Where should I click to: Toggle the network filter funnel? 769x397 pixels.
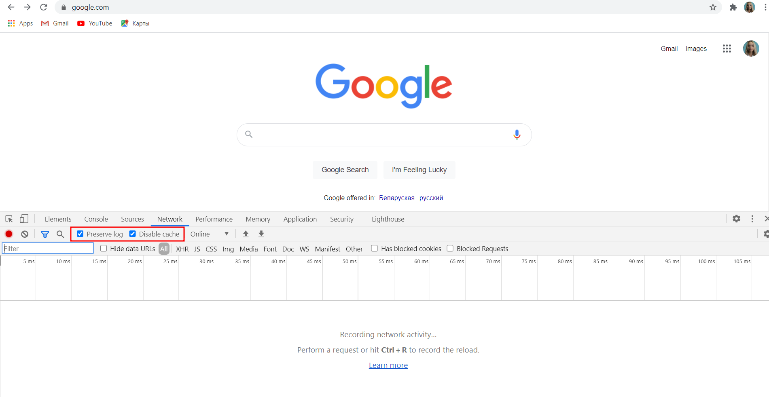[45, 234]
